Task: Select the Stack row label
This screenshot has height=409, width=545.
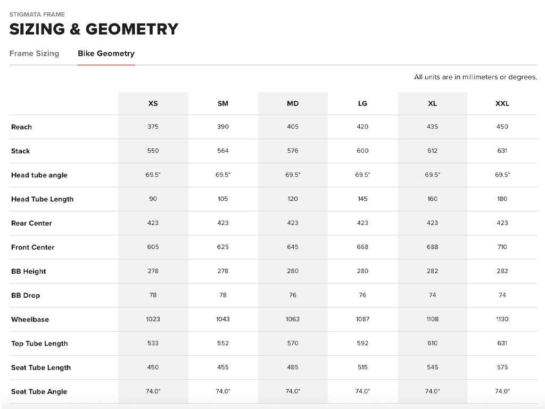Action: (21, 151)
